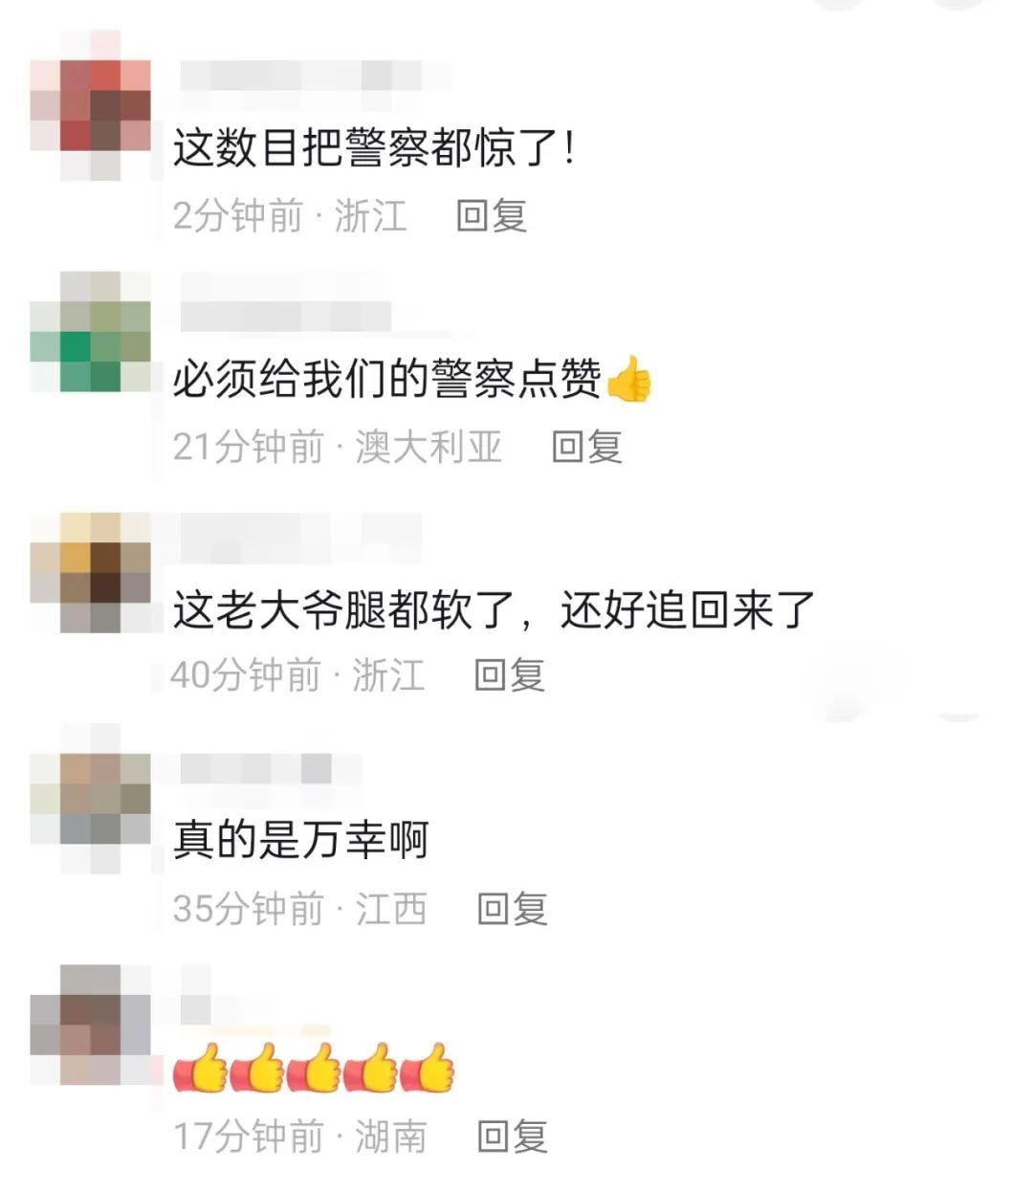Open the avatar of the 湖南 commenter
1033x1191 pixels.
(x=91, y=1025)
